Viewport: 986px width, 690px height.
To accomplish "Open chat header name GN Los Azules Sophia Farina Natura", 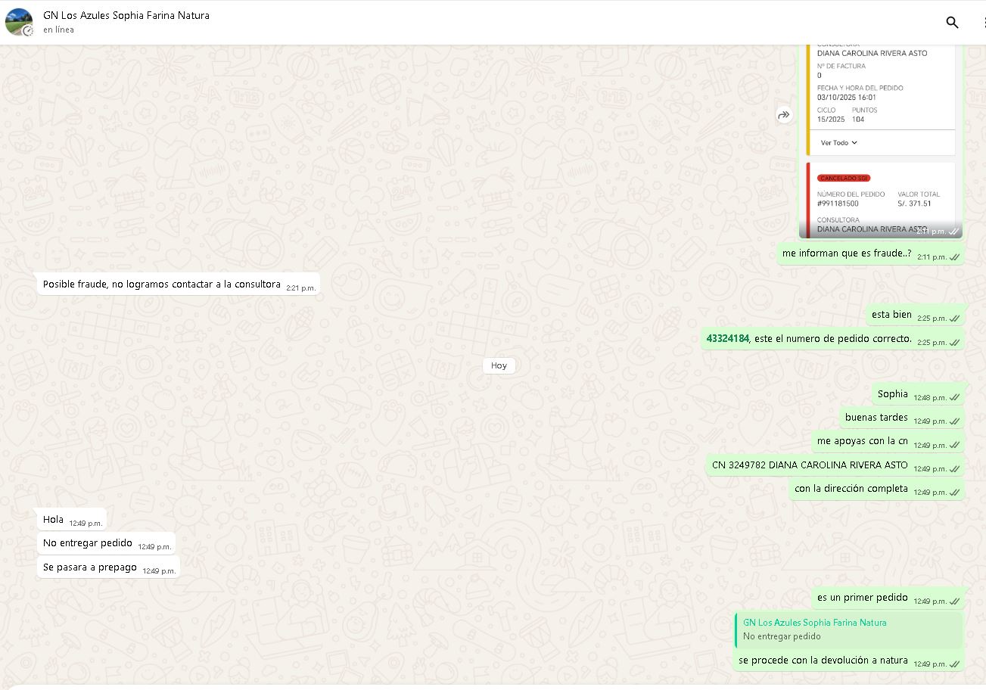I will pos(126,15).
